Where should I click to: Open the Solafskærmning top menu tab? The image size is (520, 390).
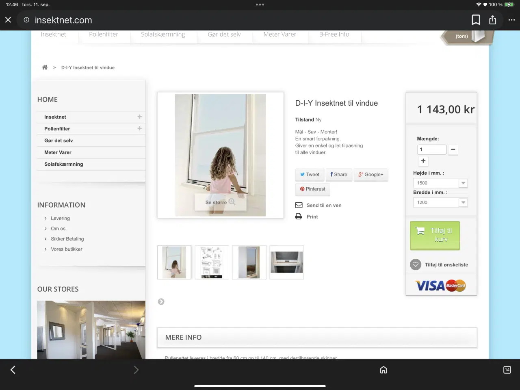click(163, 35)
